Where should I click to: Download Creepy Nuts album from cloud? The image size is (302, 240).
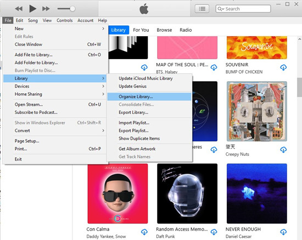pos(283,150)
